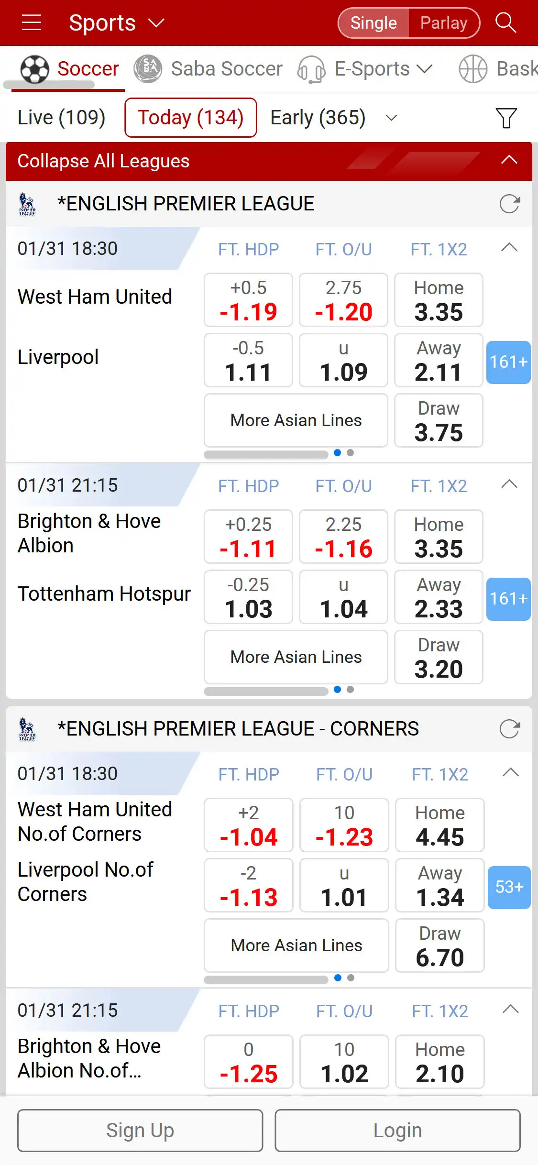The width and height of the screenshot is (538, 1165).
Task: Switch to the Live (109) tab
Action: click(61, 118)
